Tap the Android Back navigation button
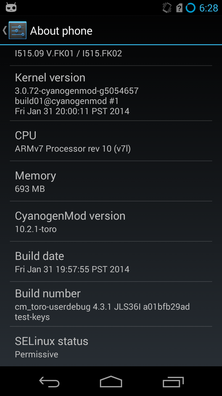The image size is (222, 396). [x=49, y=382]
